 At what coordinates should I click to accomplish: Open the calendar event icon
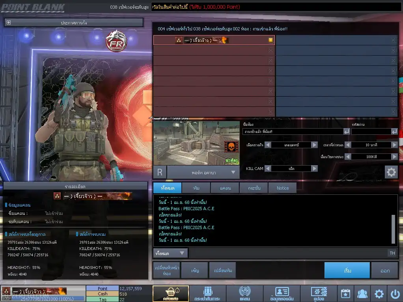[x=345, y=294]
